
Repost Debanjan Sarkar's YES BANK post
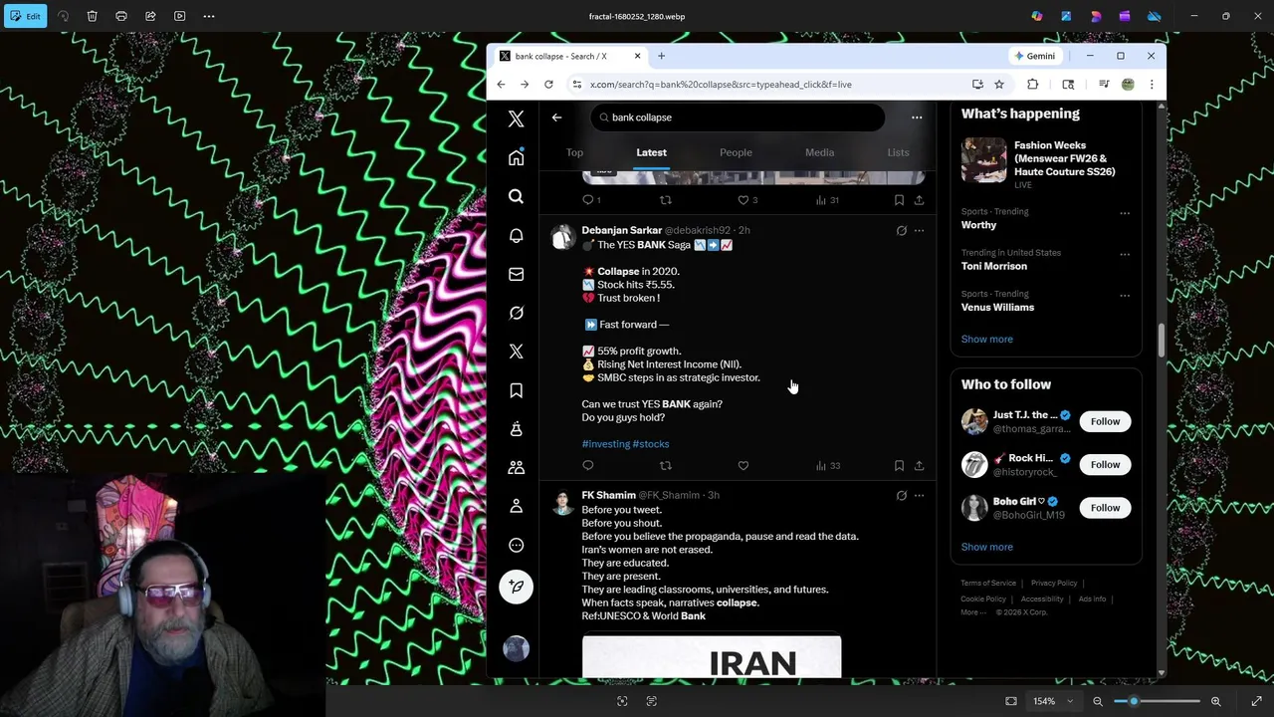(666, 465)
